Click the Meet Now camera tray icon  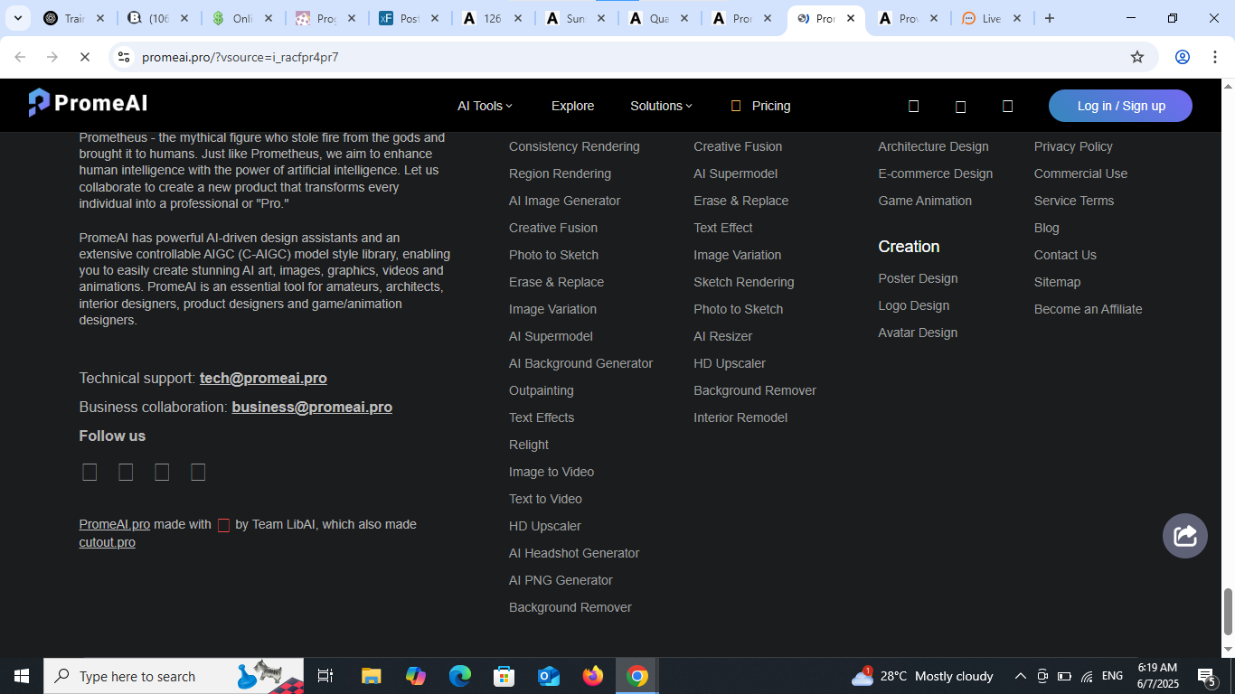point(1042,676)
